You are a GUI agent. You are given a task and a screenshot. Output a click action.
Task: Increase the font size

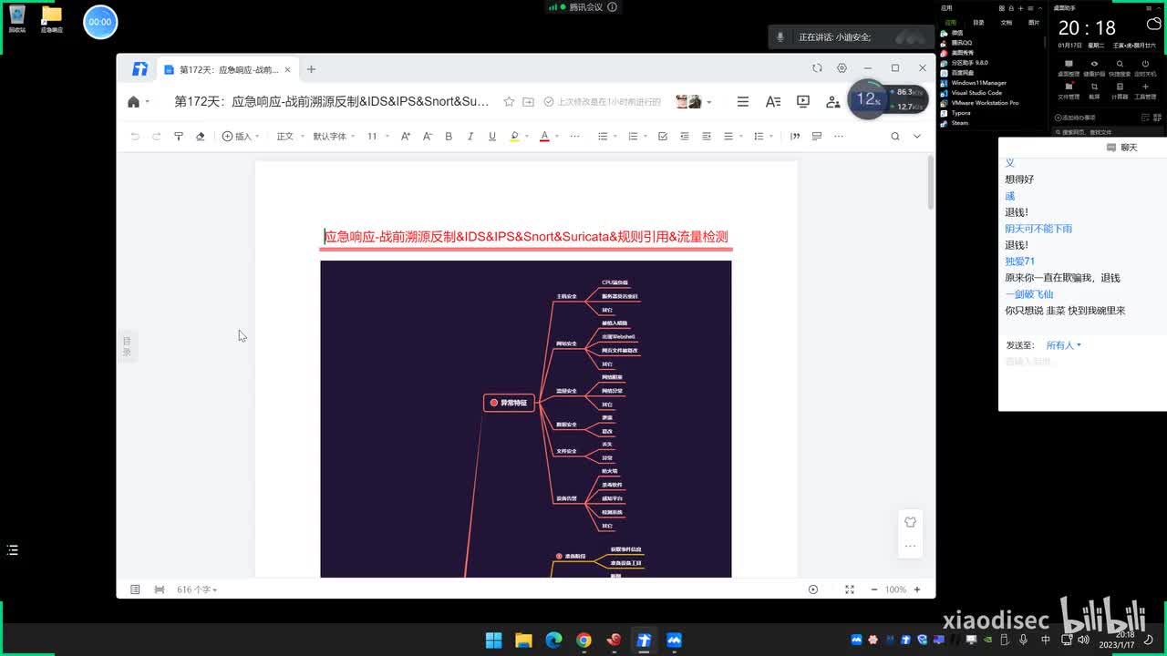[406, 137]
